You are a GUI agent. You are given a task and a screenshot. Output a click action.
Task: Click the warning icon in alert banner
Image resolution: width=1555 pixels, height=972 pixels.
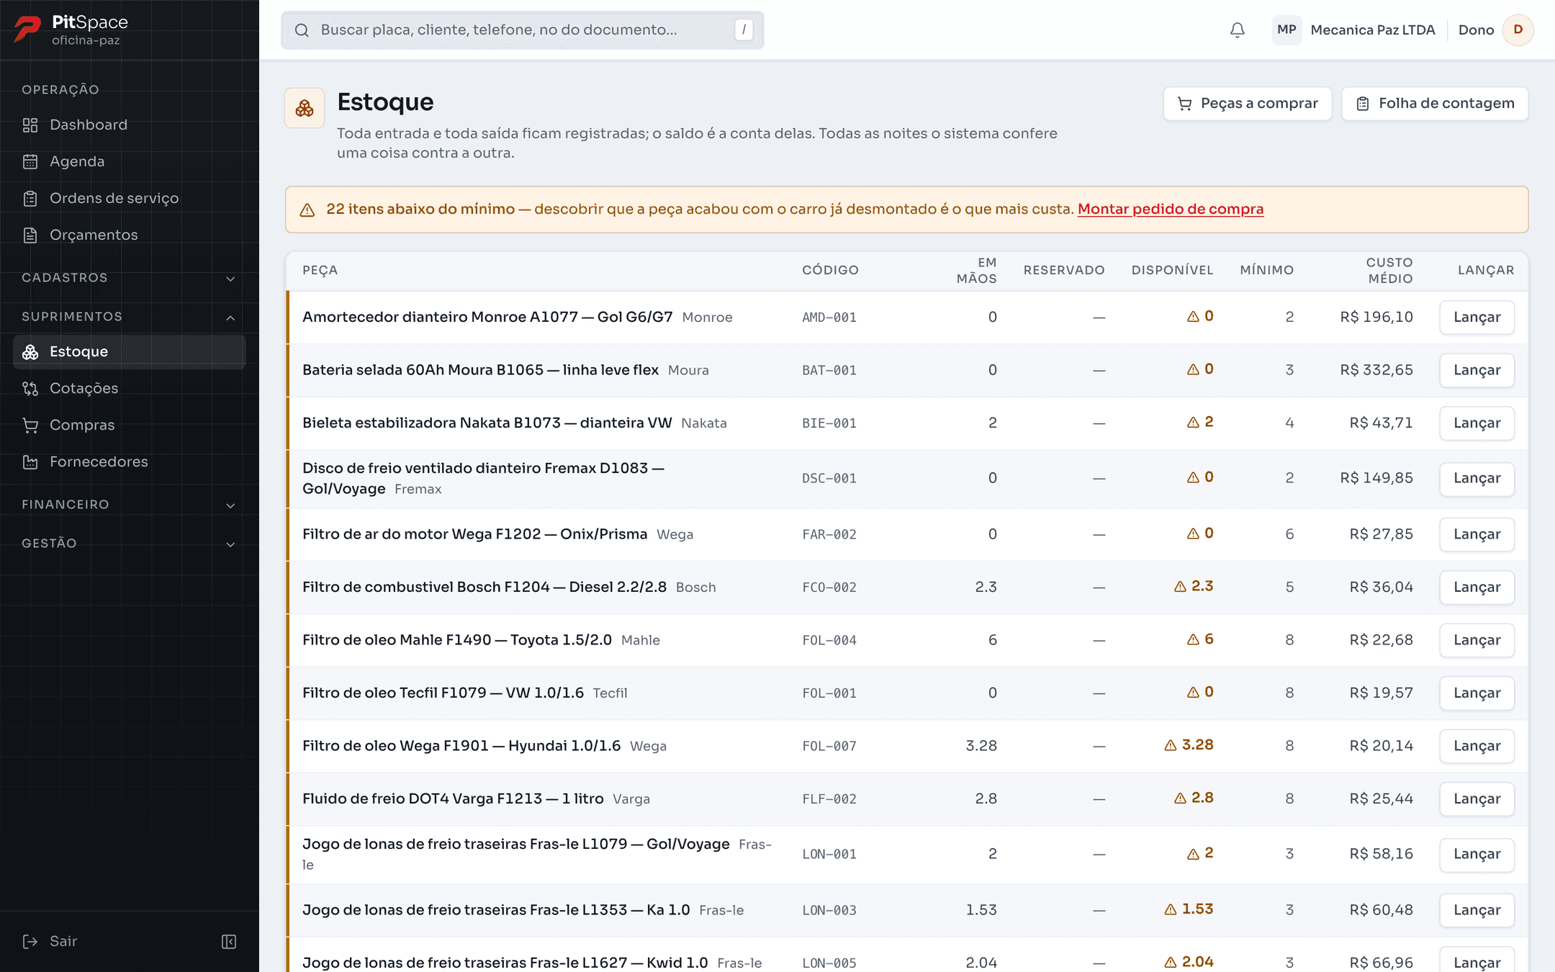point(307,210)
